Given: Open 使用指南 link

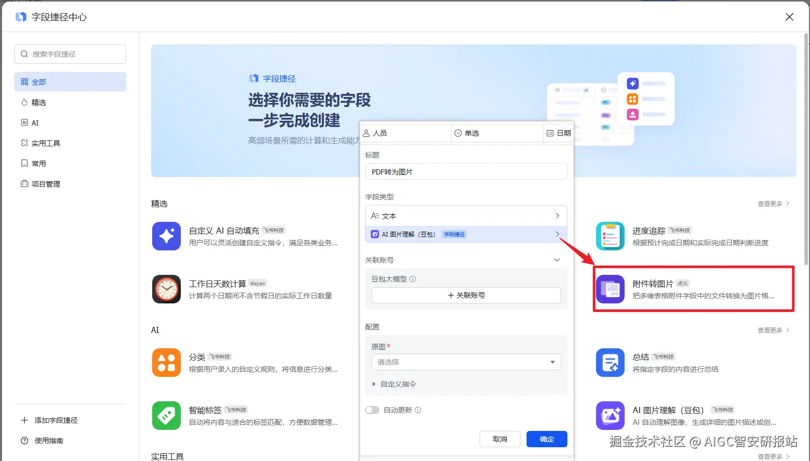Looking at the screenshot, I should pyautogui.click(x=49, y=441).
